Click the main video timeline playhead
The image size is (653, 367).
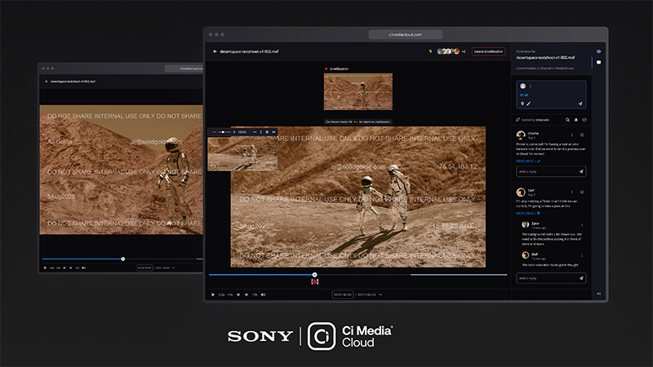click(x=314, y=275)
